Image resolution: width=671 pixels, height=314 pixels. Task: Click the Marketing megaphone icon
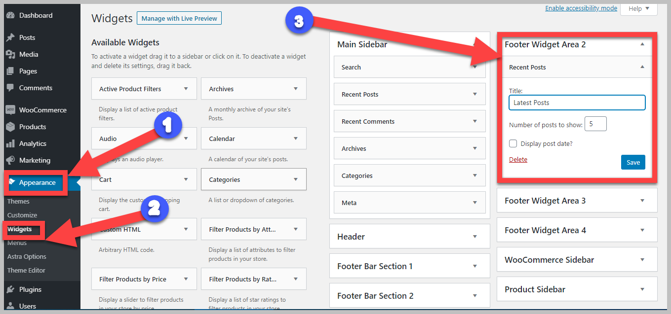[x=10, y=160]
